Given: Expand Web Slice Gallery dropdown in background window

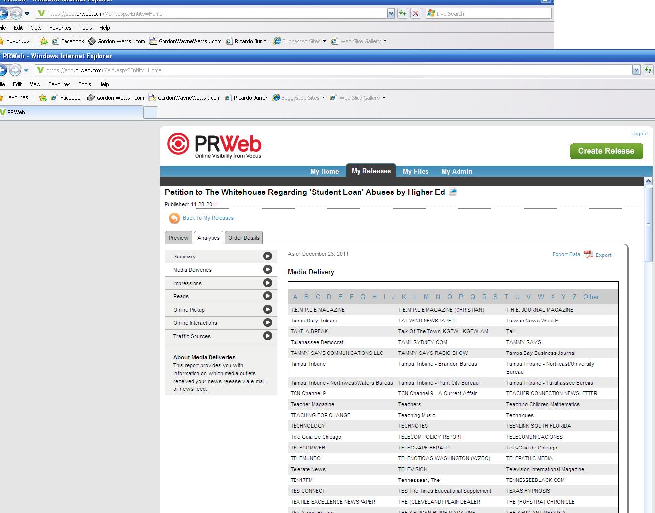Looking at the screenshot, I should click(x=385, y=41).
